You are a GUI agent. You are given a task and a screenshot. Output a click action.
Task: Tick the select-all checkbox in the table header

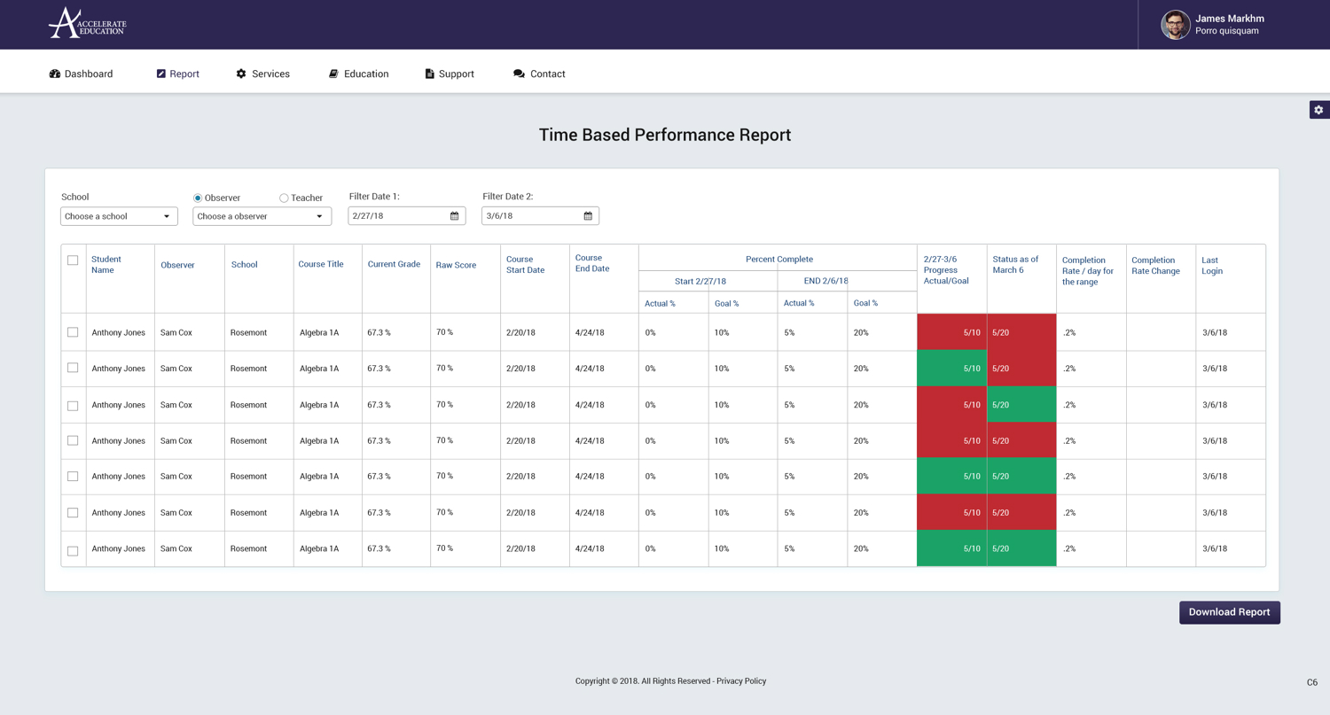pyautogui.click(x=73, y=260)
